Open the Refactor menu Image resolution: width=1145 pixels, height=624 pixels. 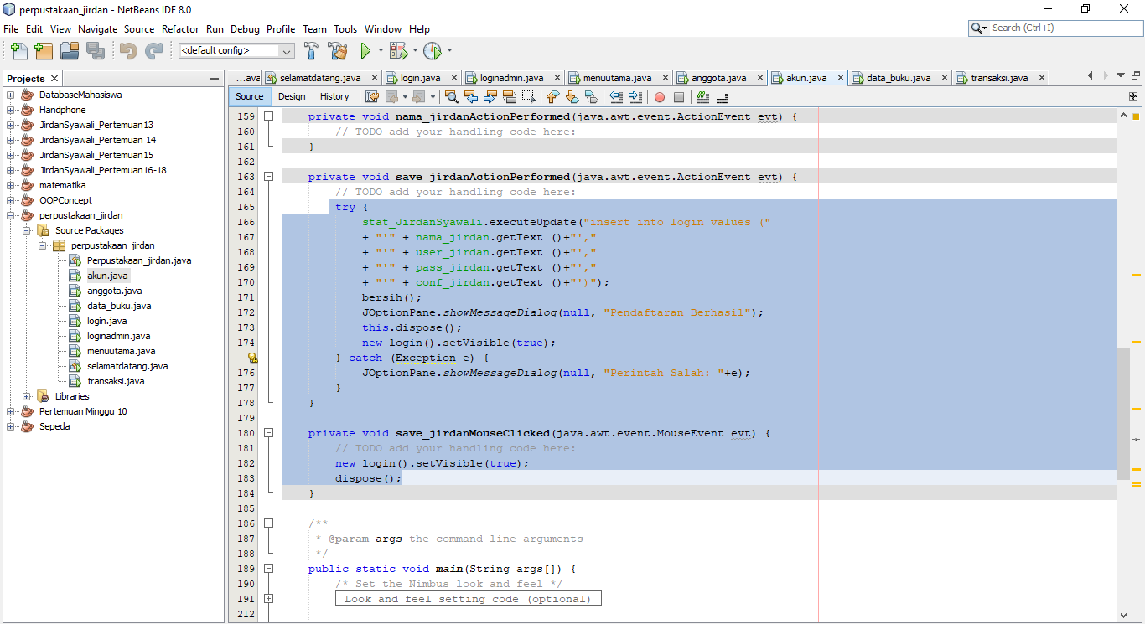click(x=179, y=28)
